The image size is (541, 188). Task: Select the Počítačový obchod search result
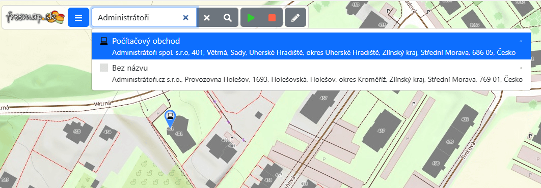pyautogui.click(x=311, y=46)
